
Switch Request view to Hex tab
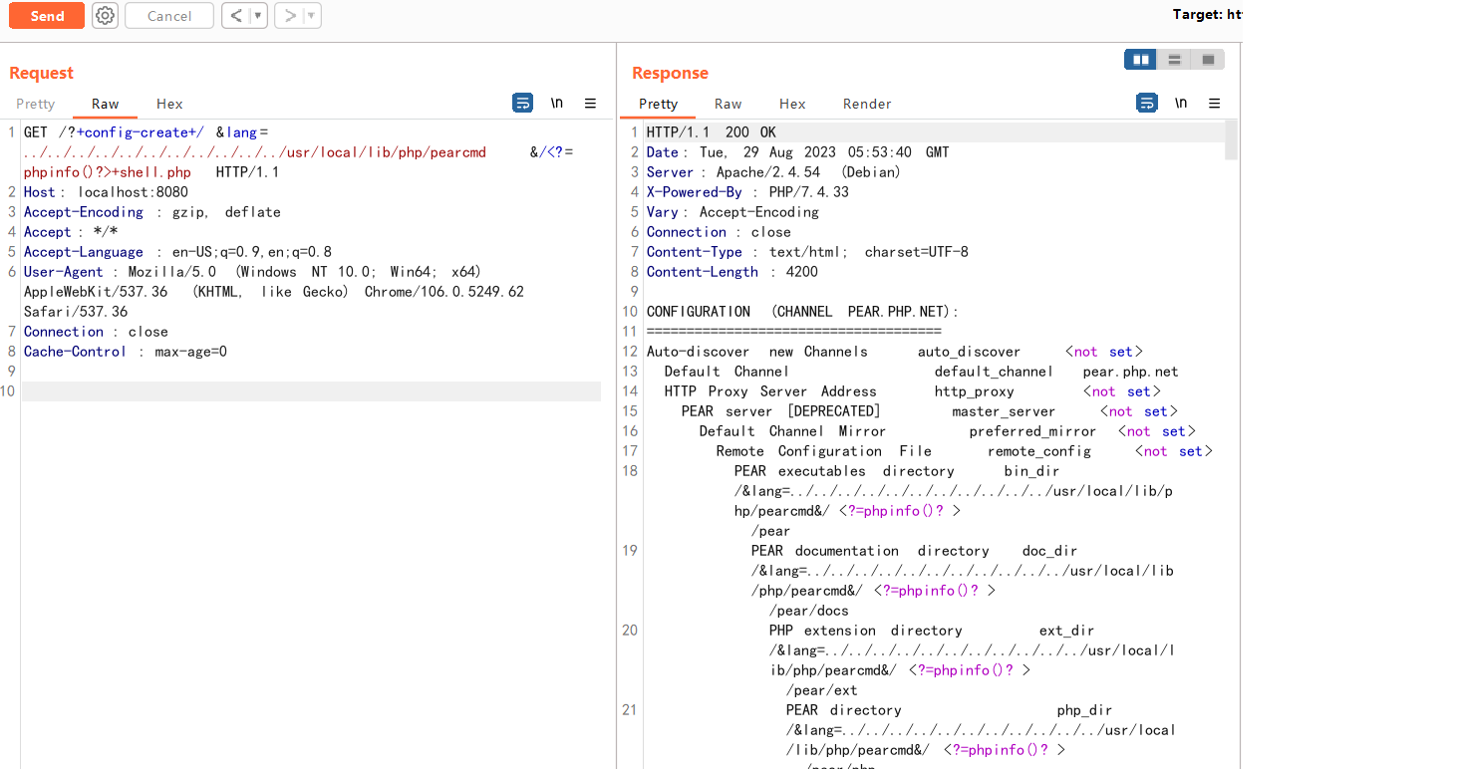click(x=169, y=104)
